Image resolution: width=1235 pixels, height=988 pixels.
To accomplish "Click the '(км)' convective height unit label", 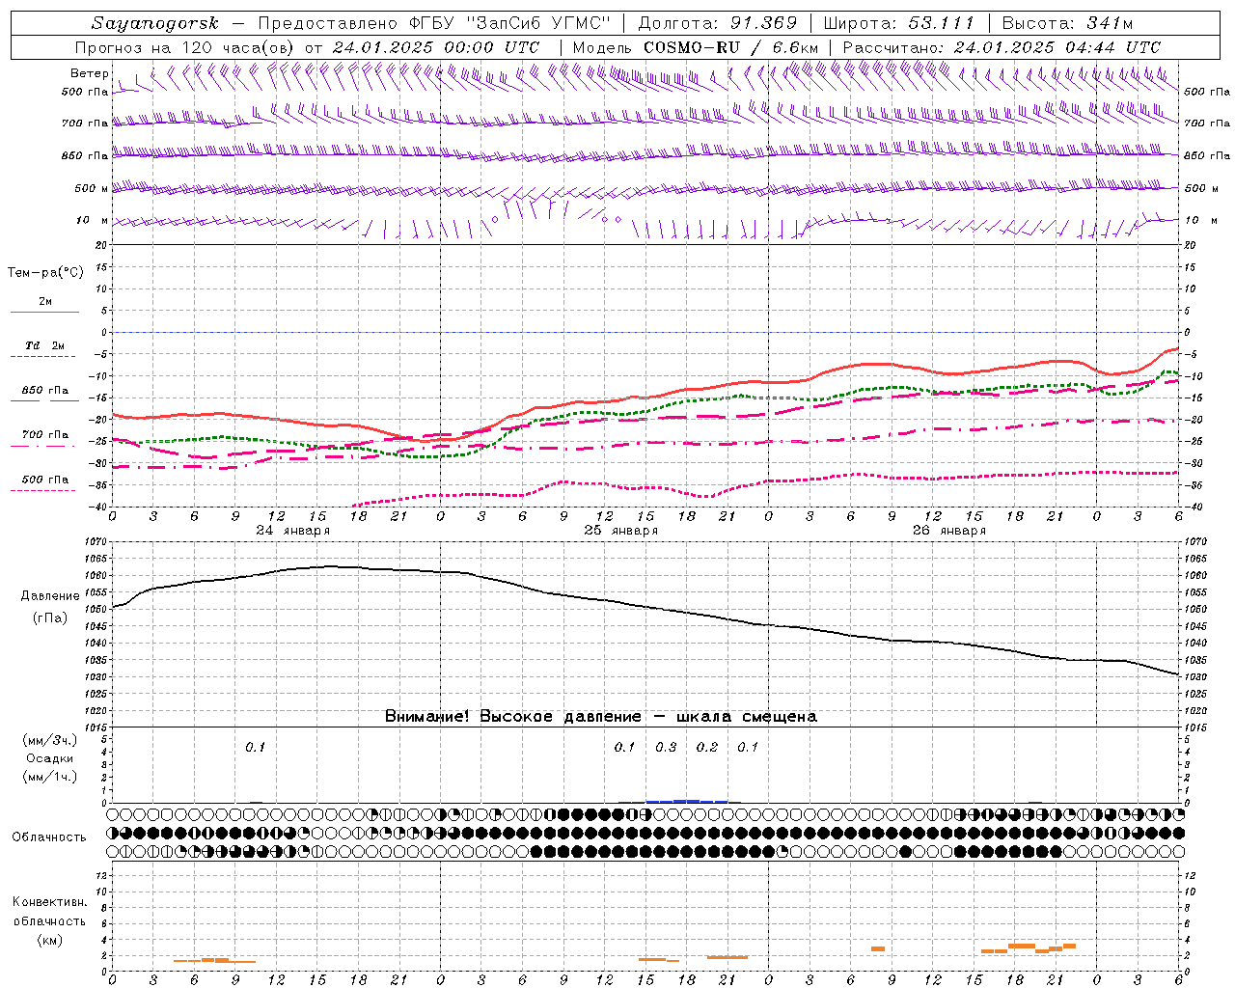I will click(x=49, y=940).
